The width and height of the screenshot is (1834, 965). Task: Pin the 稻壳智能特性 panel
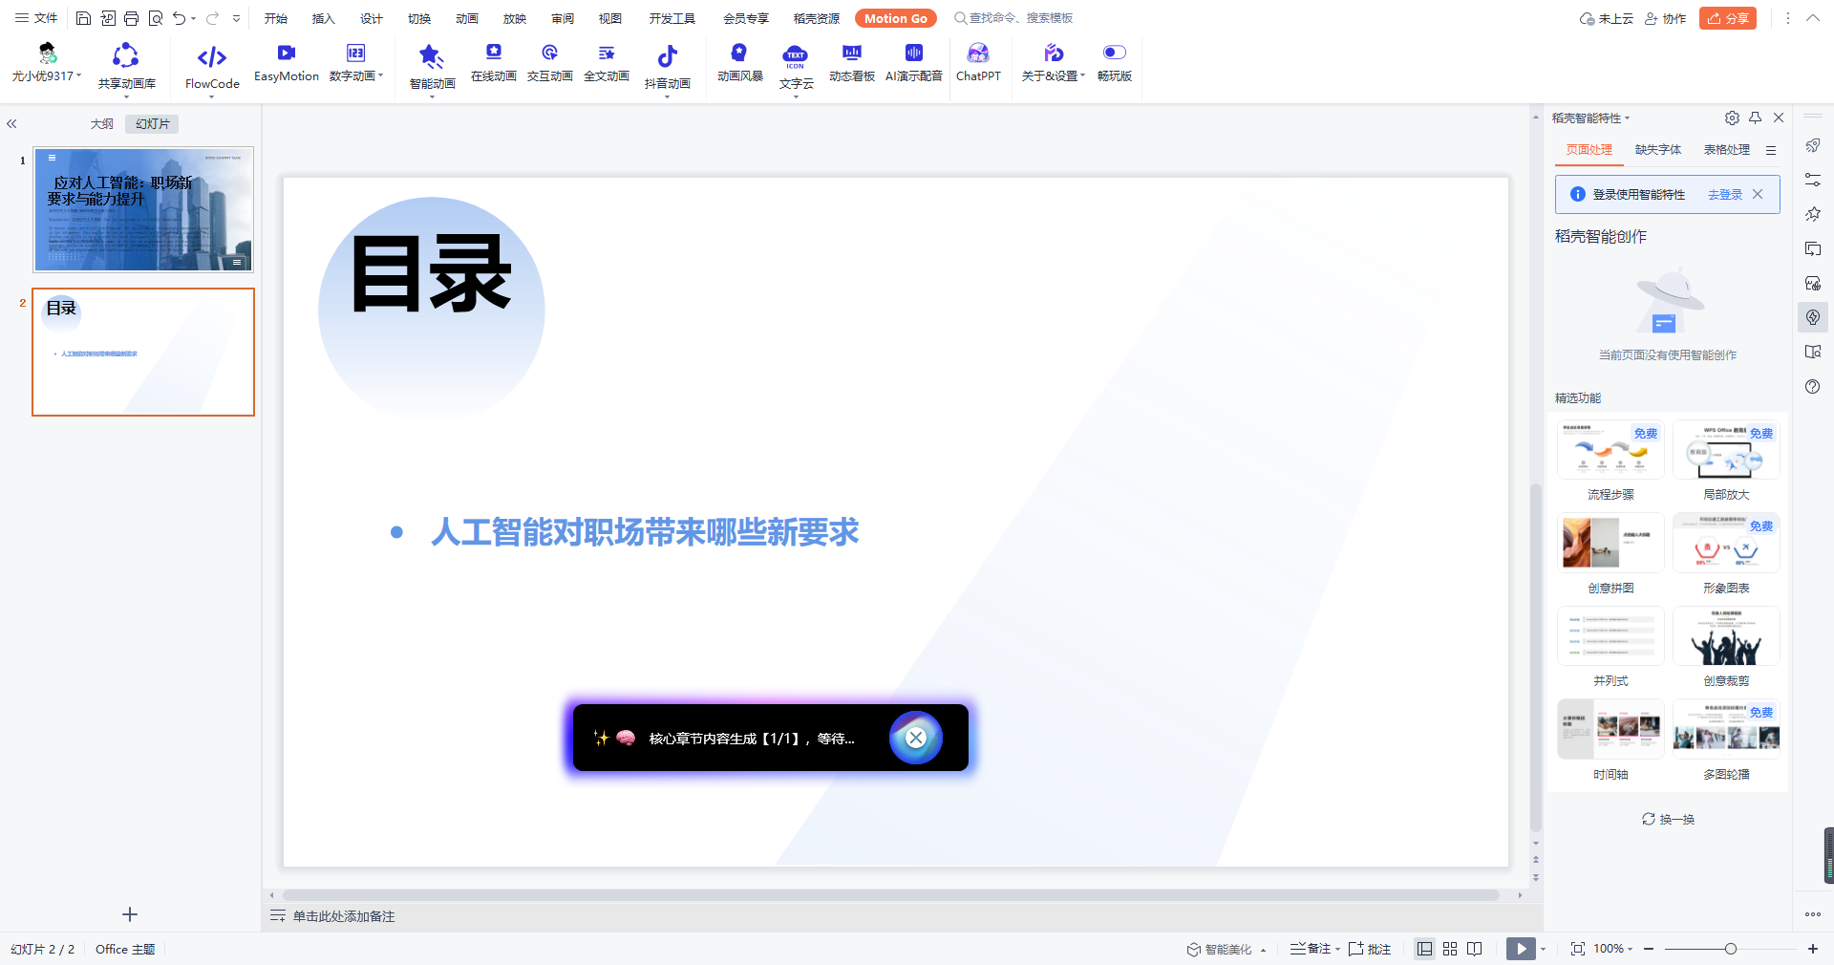(x=1756, y=118)
